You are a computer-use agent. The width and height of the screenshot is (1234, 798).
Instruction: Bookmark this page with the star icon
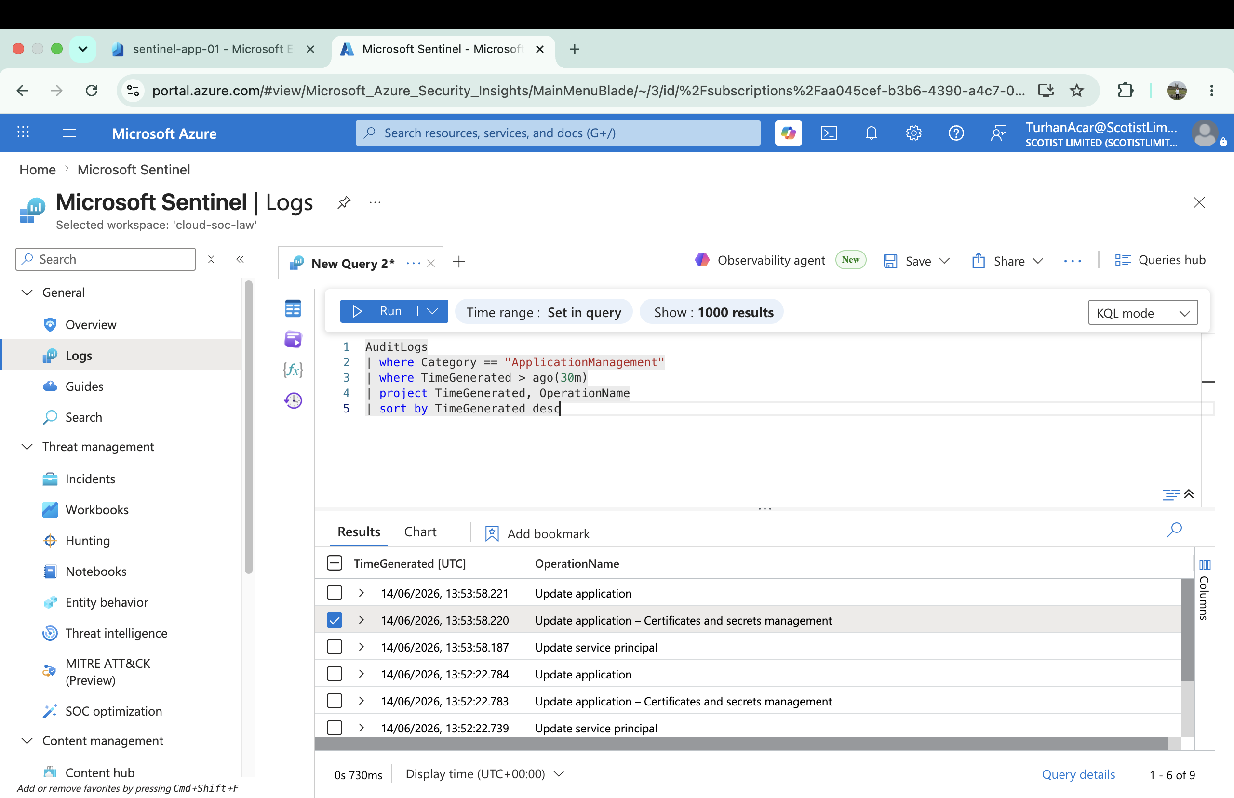click(1076, 91)
